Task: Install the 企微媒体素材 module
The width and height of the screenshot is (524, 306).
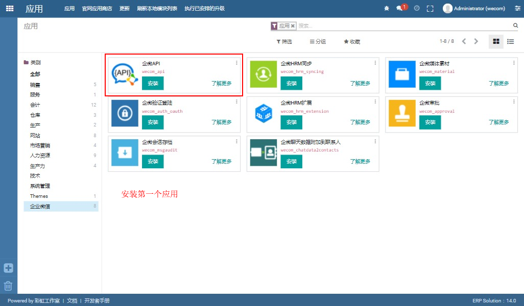Action: point(430,84)
